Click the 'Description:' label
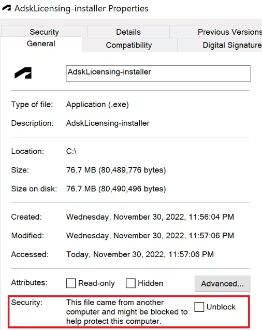 point(33,123)
